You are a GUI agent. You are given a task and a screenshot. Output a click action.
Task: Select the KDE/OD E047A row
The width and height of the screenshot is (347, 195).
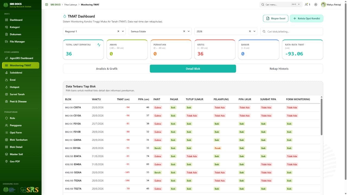pos(192,156)
